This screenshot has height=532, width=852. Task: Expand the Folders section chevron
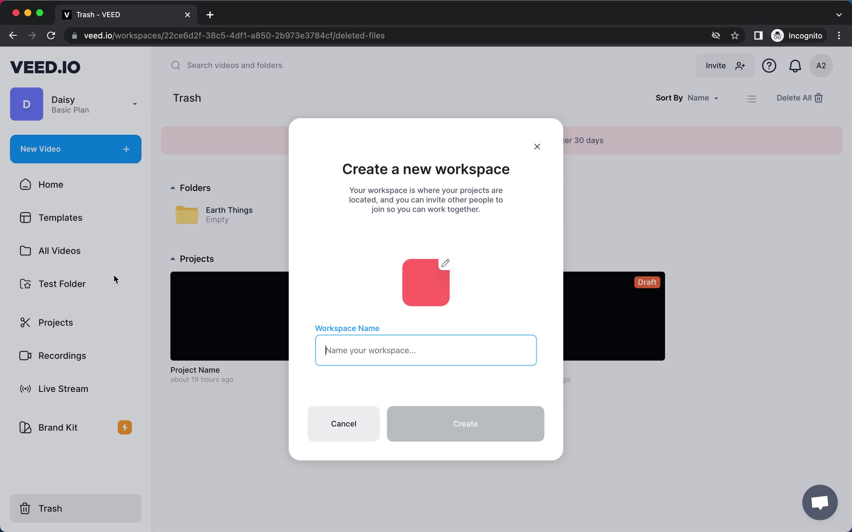tap(172, 188)
